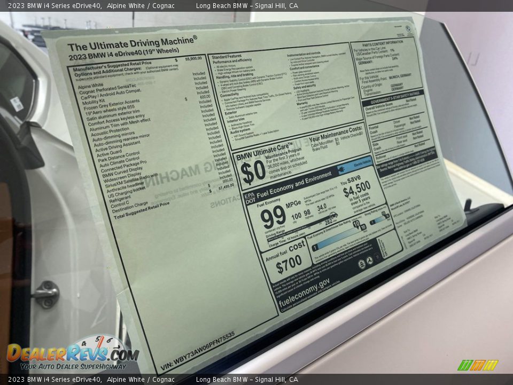
Task: Click the 'Standard Features' heading
Action: tap(227, 57)
